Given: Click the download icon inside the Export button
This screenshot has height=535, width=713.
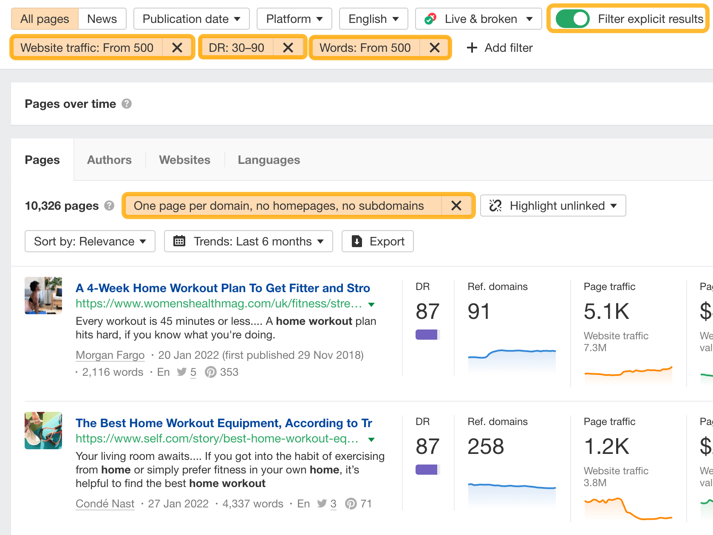Looking at the screenshot, I should click(x=356, y=241).
